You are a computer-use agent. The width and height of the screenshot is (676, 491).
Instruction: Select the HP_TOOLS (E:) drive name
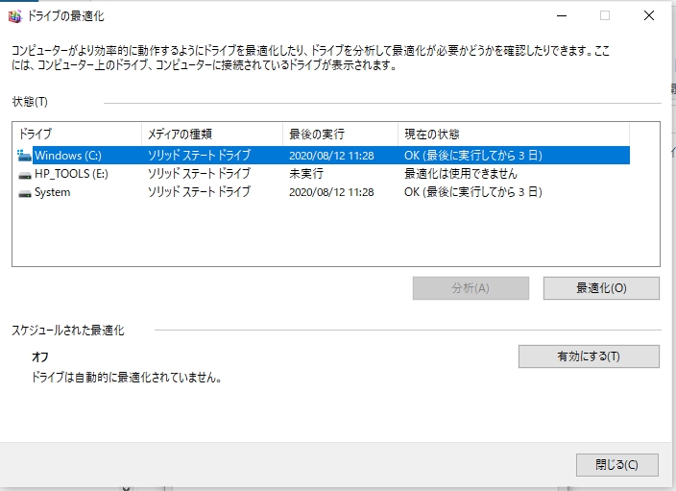tap(71, 174)
